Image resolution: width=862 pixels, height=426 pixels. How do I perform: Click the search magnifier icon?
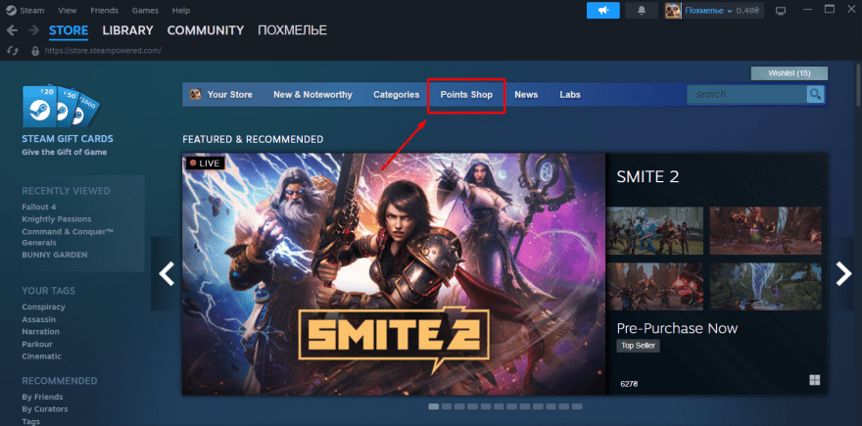coord(815,94)
